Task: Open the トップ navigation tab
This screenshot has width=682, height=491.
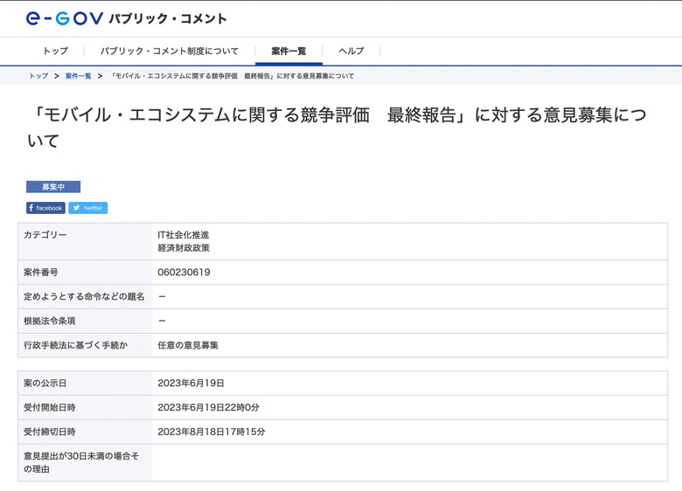Action: [x=55, y=51]
